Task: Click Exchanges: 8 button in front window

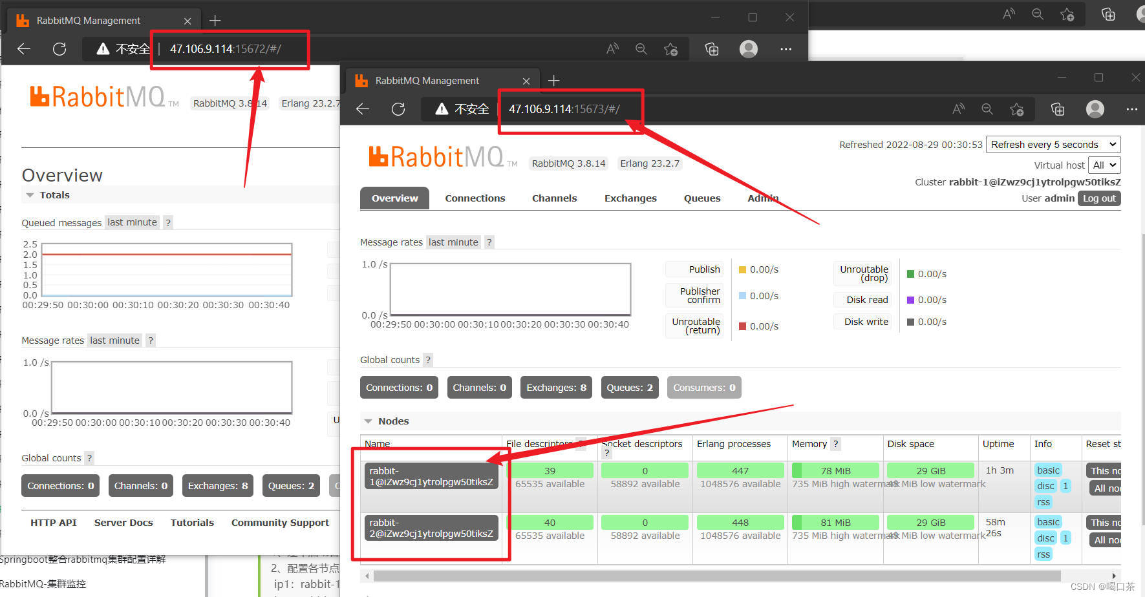Action: (556, 388)
